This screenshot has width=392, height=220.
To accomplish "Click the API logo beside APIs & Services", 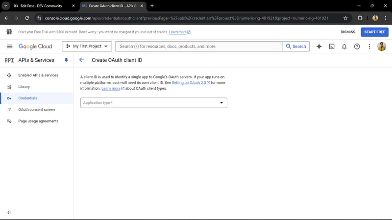I will (9, 60).
